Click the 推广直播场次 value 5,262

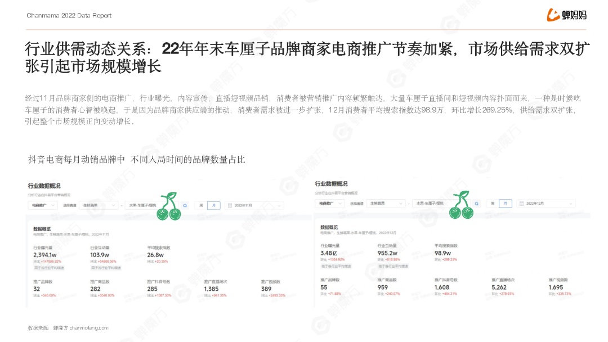tap(499, 287)
